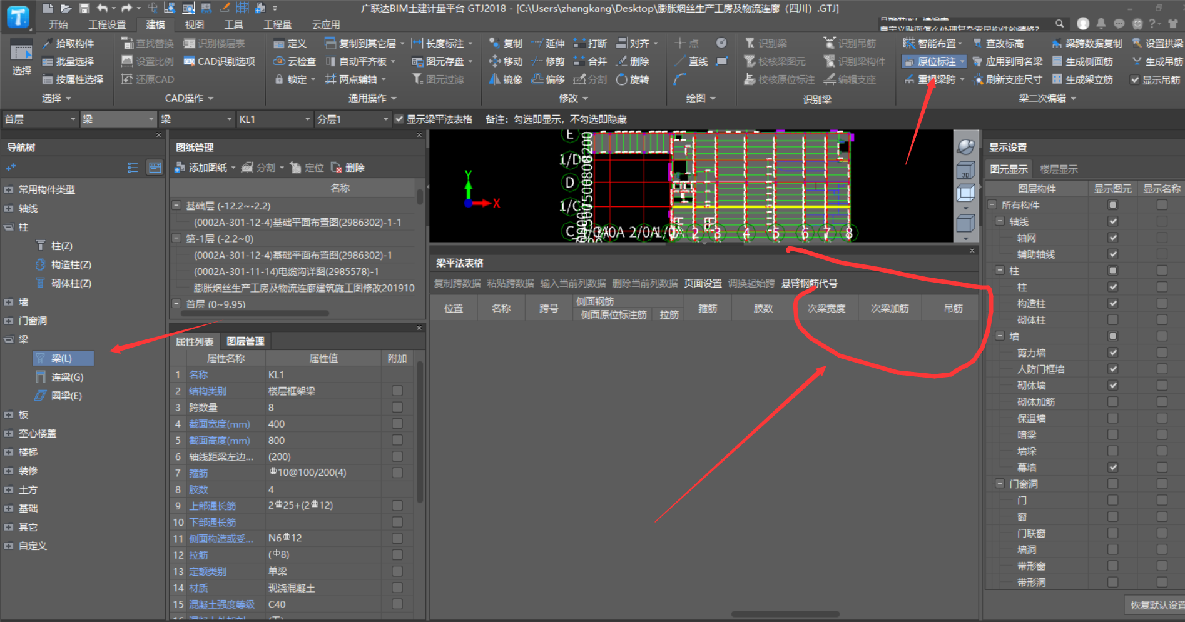
Task: Toggle 所有构件 显示图元 checkbox
Action: pos(1112,205)
